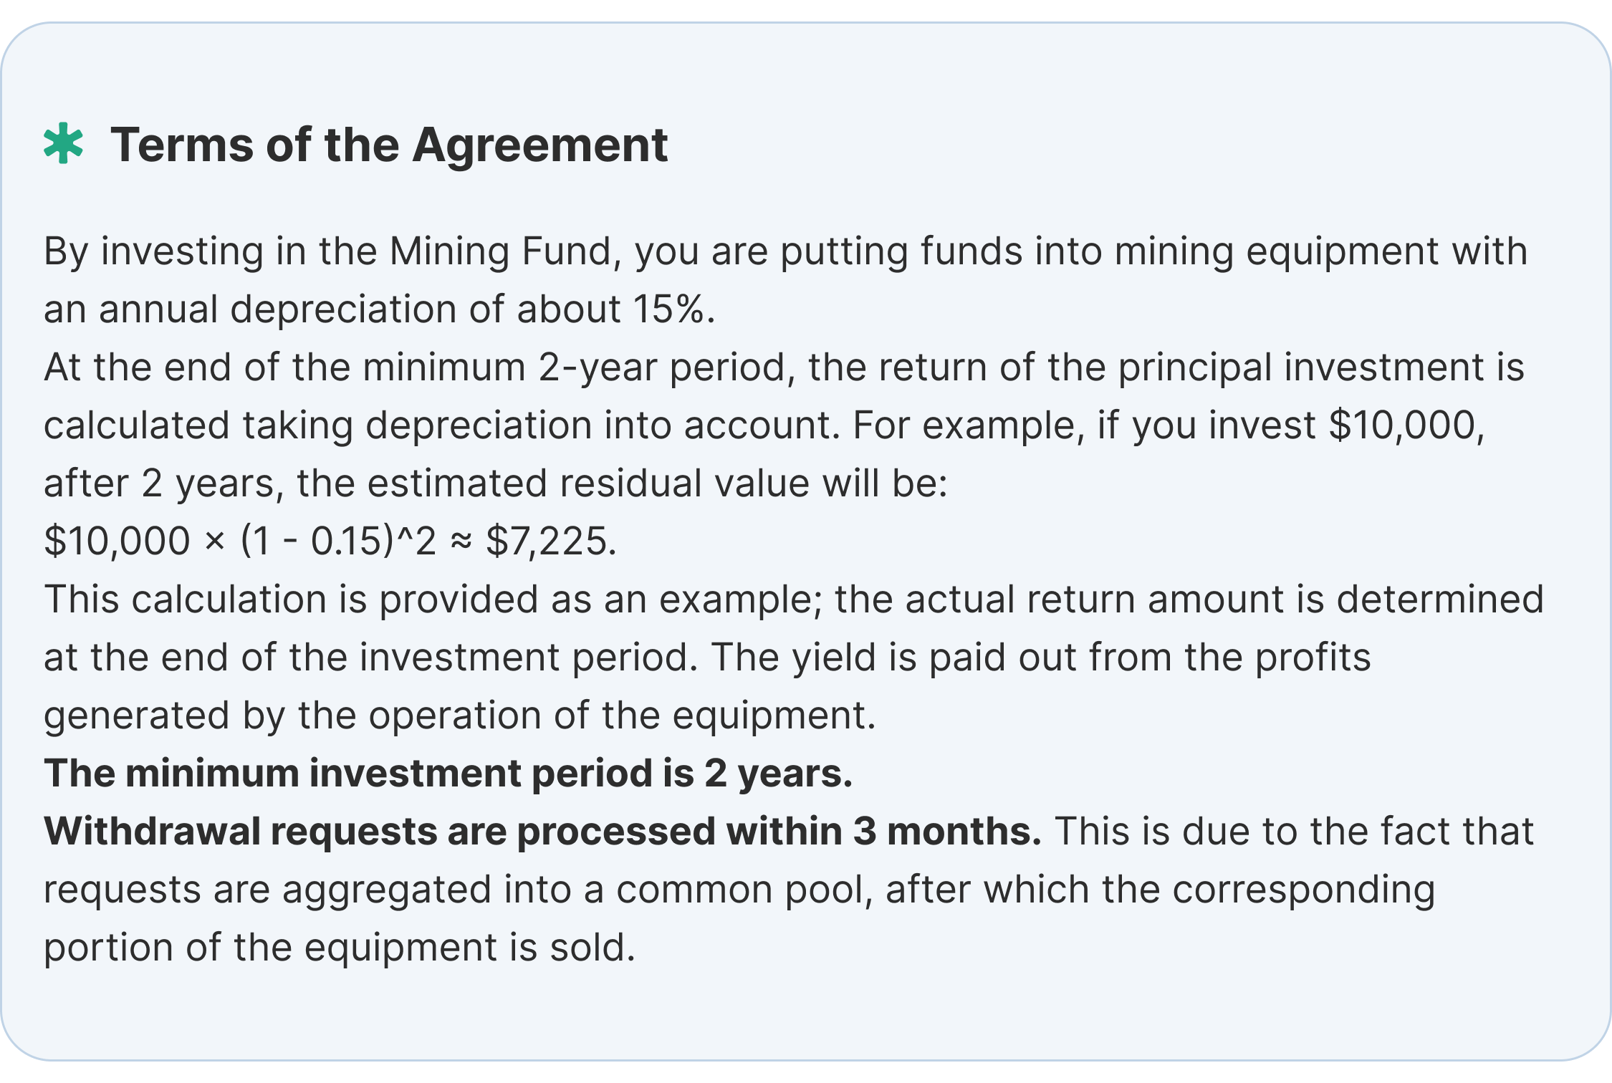Screen dimensions: 1612x1083
Task: Click the bold "3 months." text
Action: pos(947,832)
